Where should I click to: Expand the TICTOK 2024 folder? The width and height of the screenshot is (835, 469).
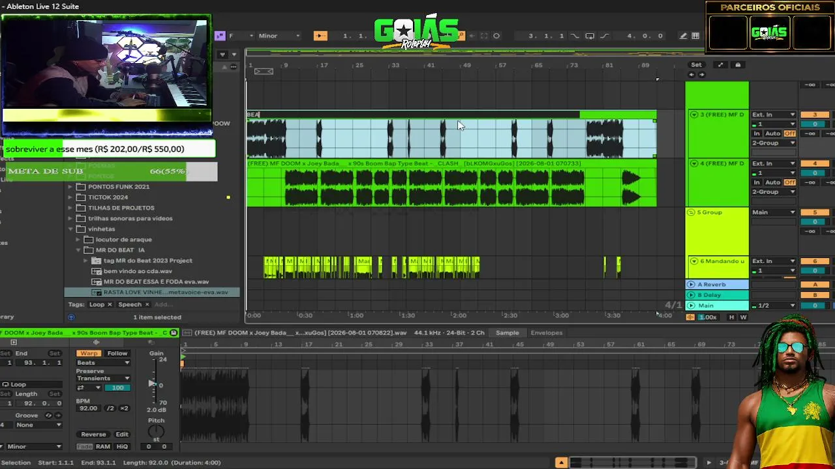(70, 197)
